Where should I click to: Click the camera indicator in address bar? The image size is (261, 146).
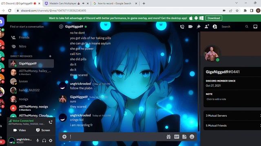pyautogui.click(x=224, y=11)
